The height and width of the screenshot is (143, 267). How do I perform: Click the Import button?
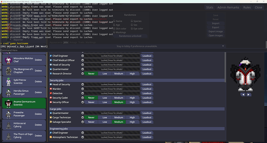[216, 23]
